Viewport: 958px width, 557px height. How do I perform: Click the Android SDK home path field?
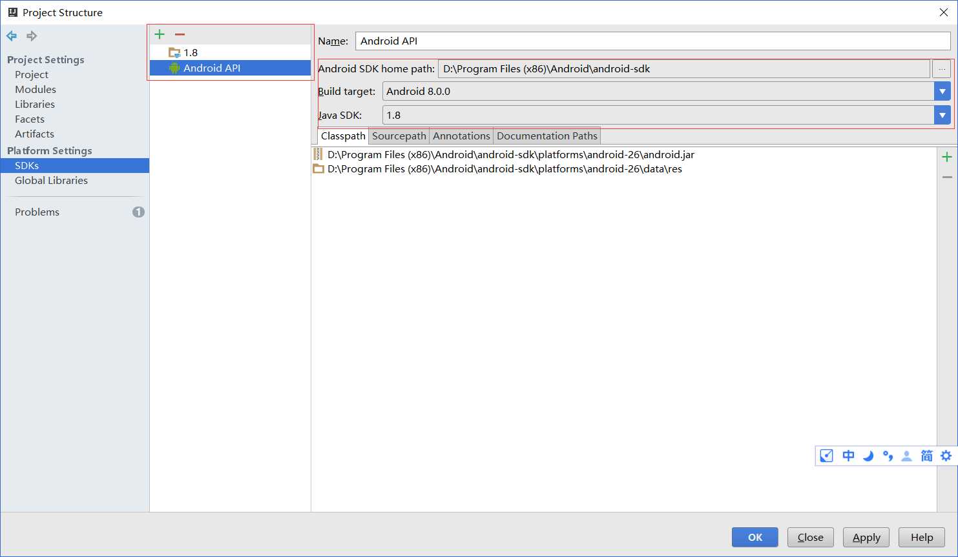point(683,68)
